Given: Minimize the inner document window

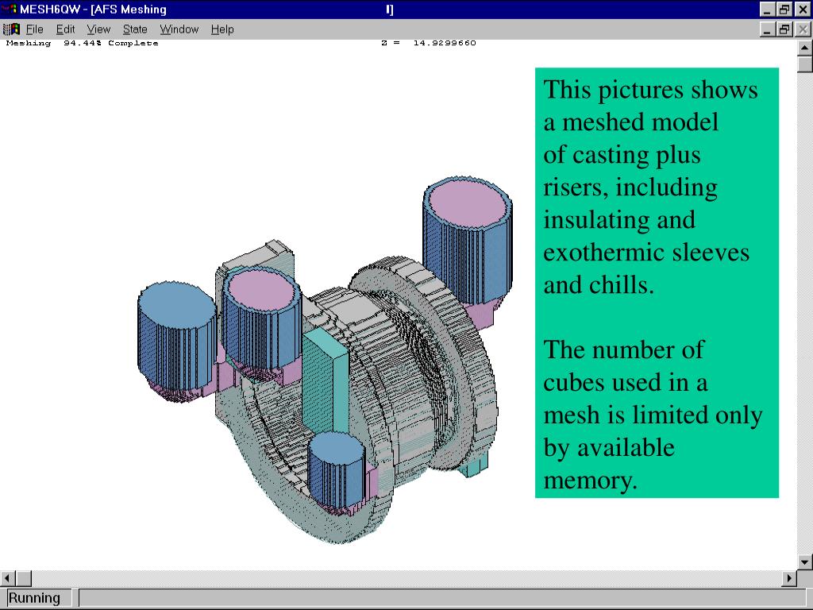Looking at the screenshot, I should tap(768, 29).
